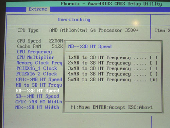
Task: Select the PCIEX16_2 Clock setting
Action: click(36, 74)
